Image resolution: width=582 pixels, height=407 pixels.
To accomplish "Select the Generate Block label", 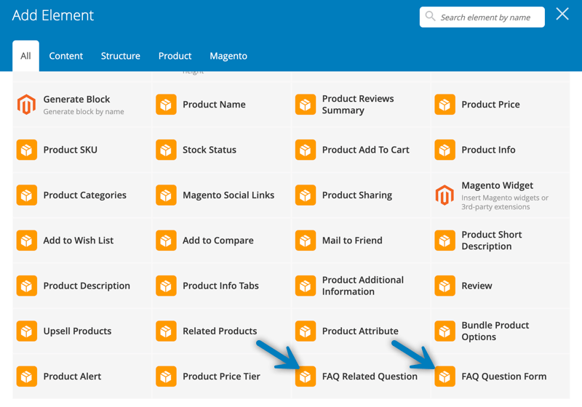I will [x=77, y=100].
